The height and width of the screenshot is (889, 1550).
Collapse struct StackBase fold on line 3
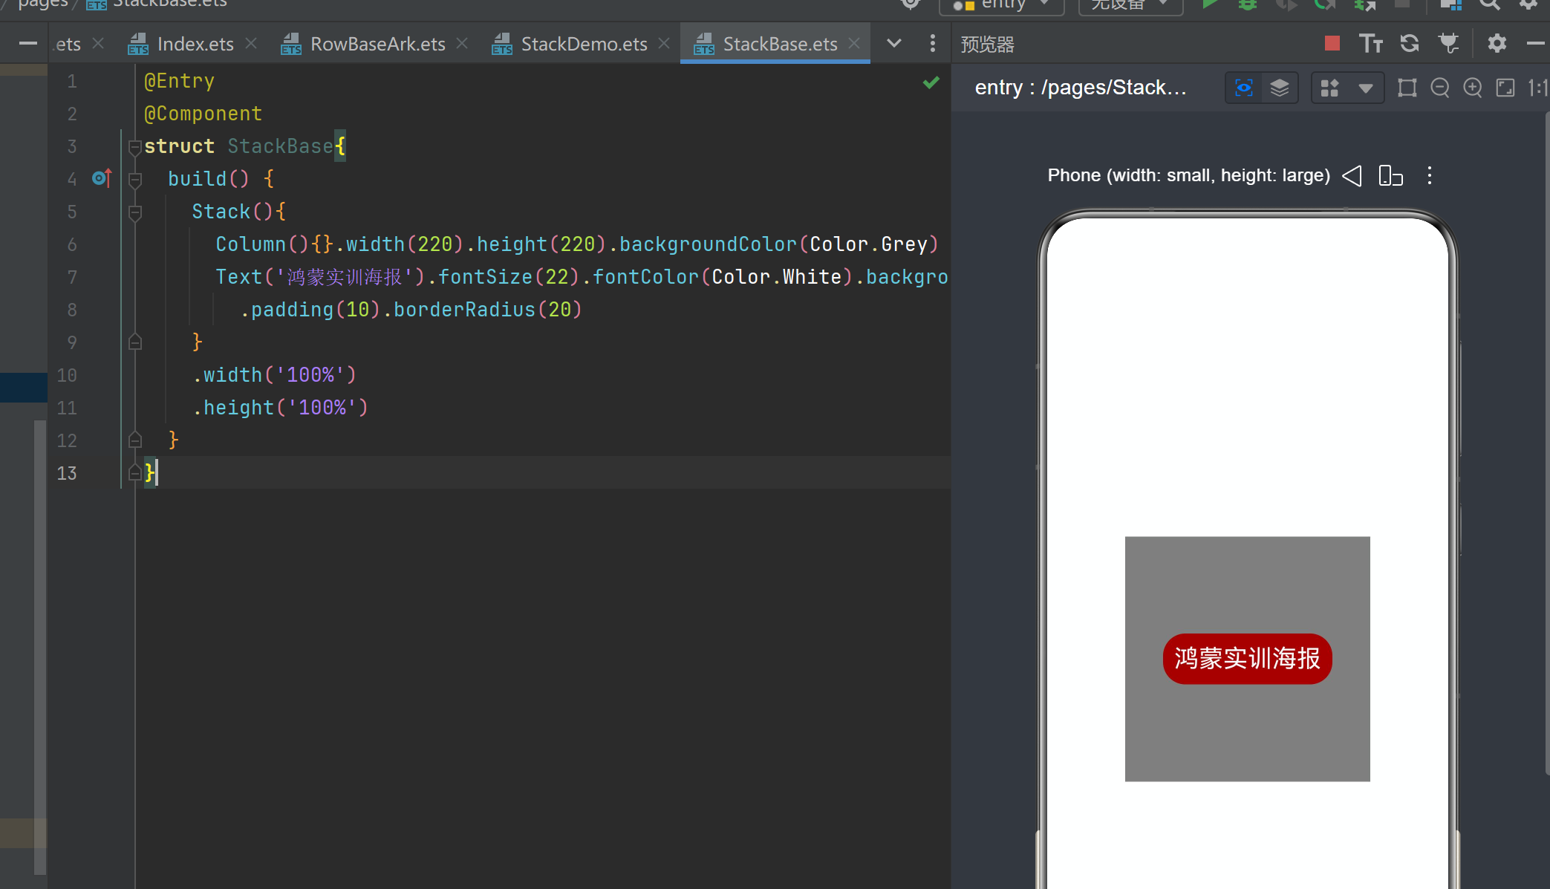click(x=135, y=147)
